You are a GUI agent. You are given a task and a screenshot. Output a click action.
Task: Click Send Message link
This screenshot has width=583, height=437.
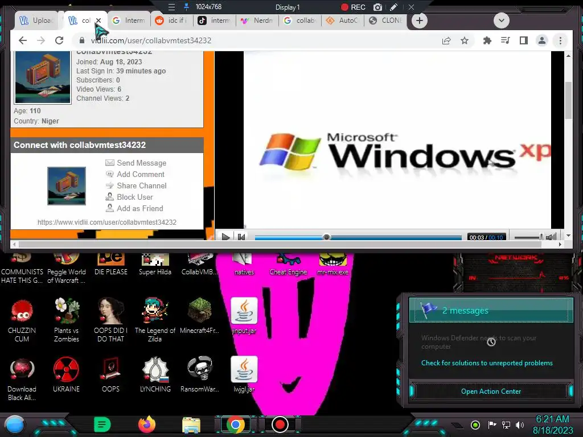141,163
